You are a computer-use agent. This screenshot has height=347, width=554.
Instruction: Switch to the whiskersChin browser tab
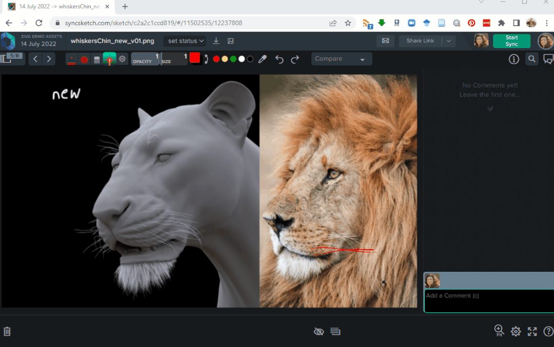(56, 7)
